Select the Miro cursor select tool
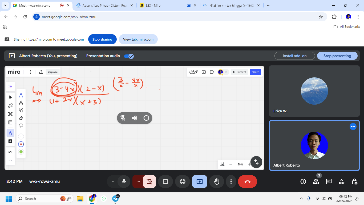This screenshot has width=364, height=205. (x=10, y=97)
